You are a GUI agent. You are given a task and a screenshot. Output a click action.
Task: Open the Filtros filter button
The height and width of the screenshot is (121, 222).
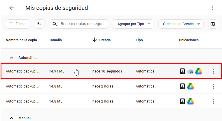[18, 24]
